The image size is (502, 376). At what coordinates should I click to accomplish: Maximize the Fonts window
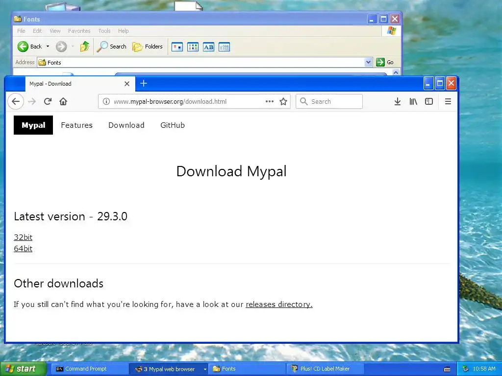pyautogui.click(x=383, y=19)
